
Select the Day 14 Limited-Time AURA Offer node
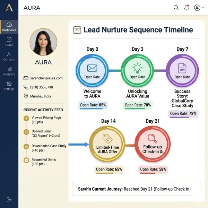[x=107, y=144]
